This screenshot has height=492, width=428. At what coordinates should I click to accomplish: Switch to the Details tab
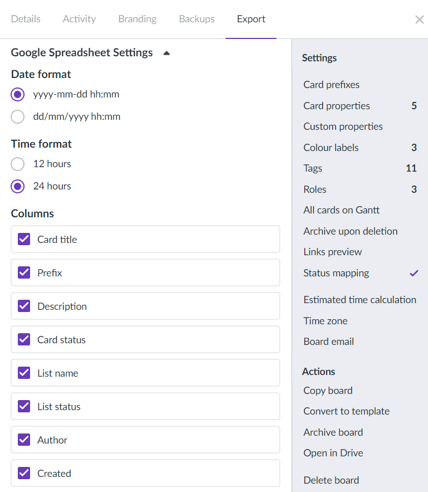click(26, 19)
